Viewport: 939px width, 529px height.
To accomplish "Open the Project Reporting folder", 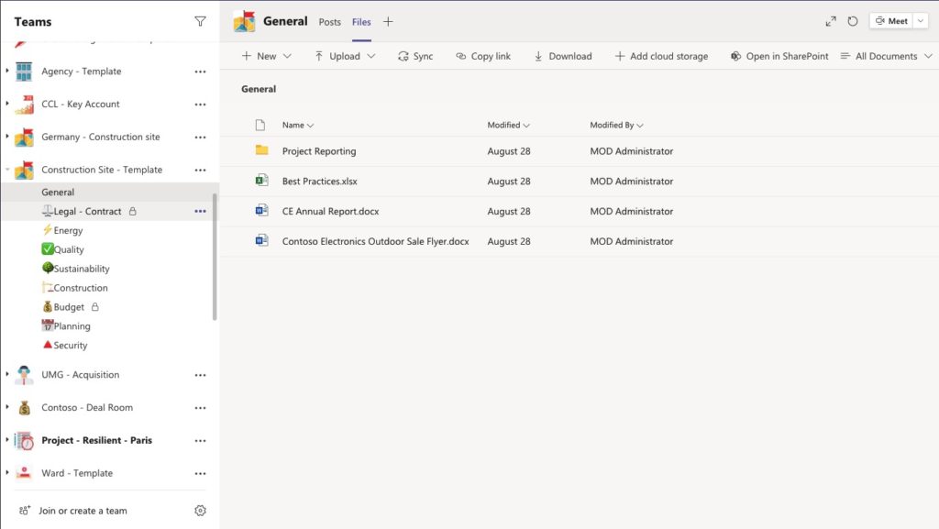I will 319,151.
